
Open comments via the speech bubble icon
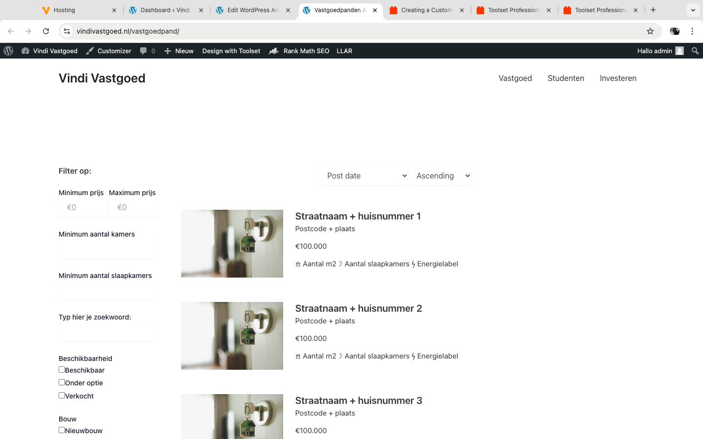click(144, 51)
